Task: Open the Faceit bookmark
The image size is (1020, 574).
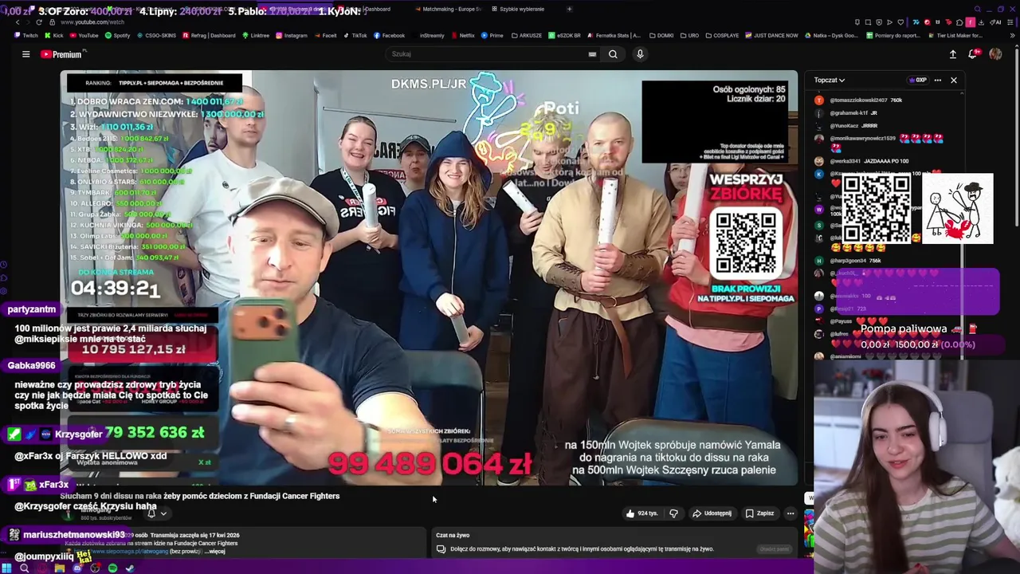Action: pyautogui.click(x=325, y=35)
